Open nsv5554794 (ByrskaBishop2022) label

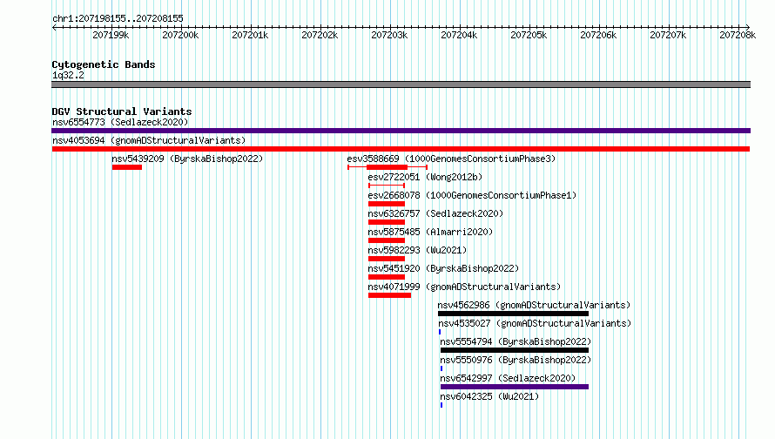(516, 341)
